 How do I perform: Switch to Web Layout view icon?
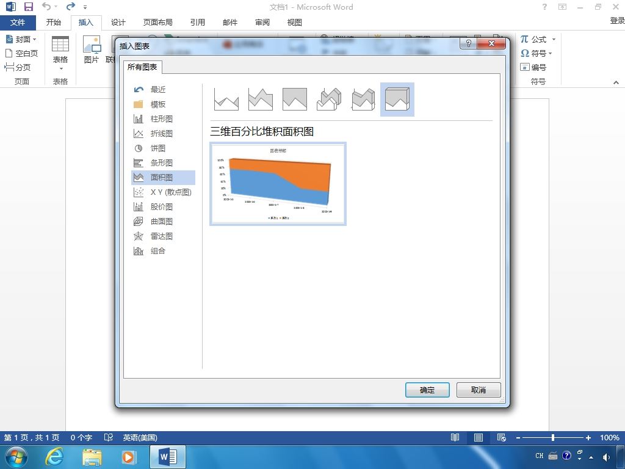[x=502, y=437]
